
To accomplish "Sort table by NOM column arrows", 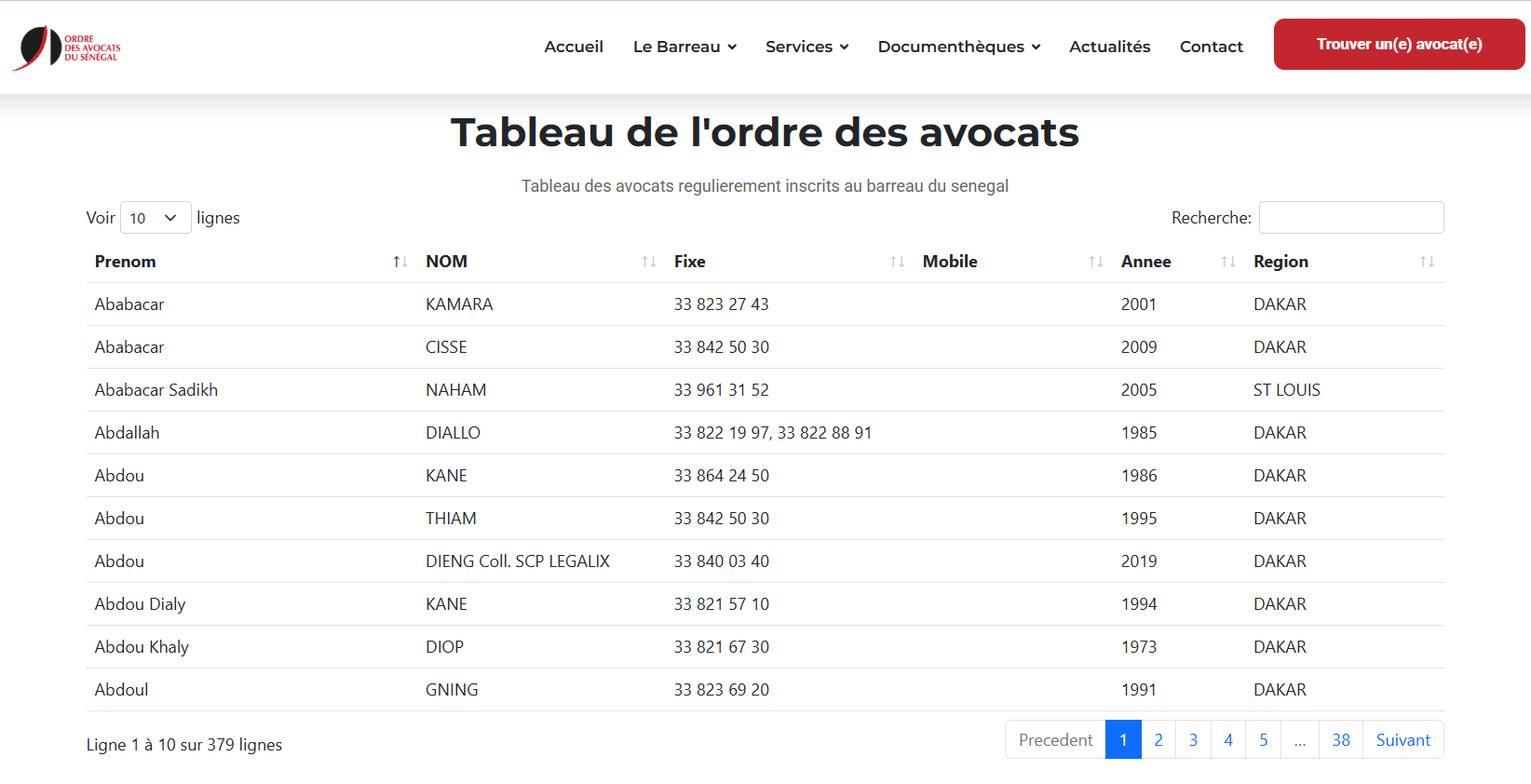I will point(649,262).
